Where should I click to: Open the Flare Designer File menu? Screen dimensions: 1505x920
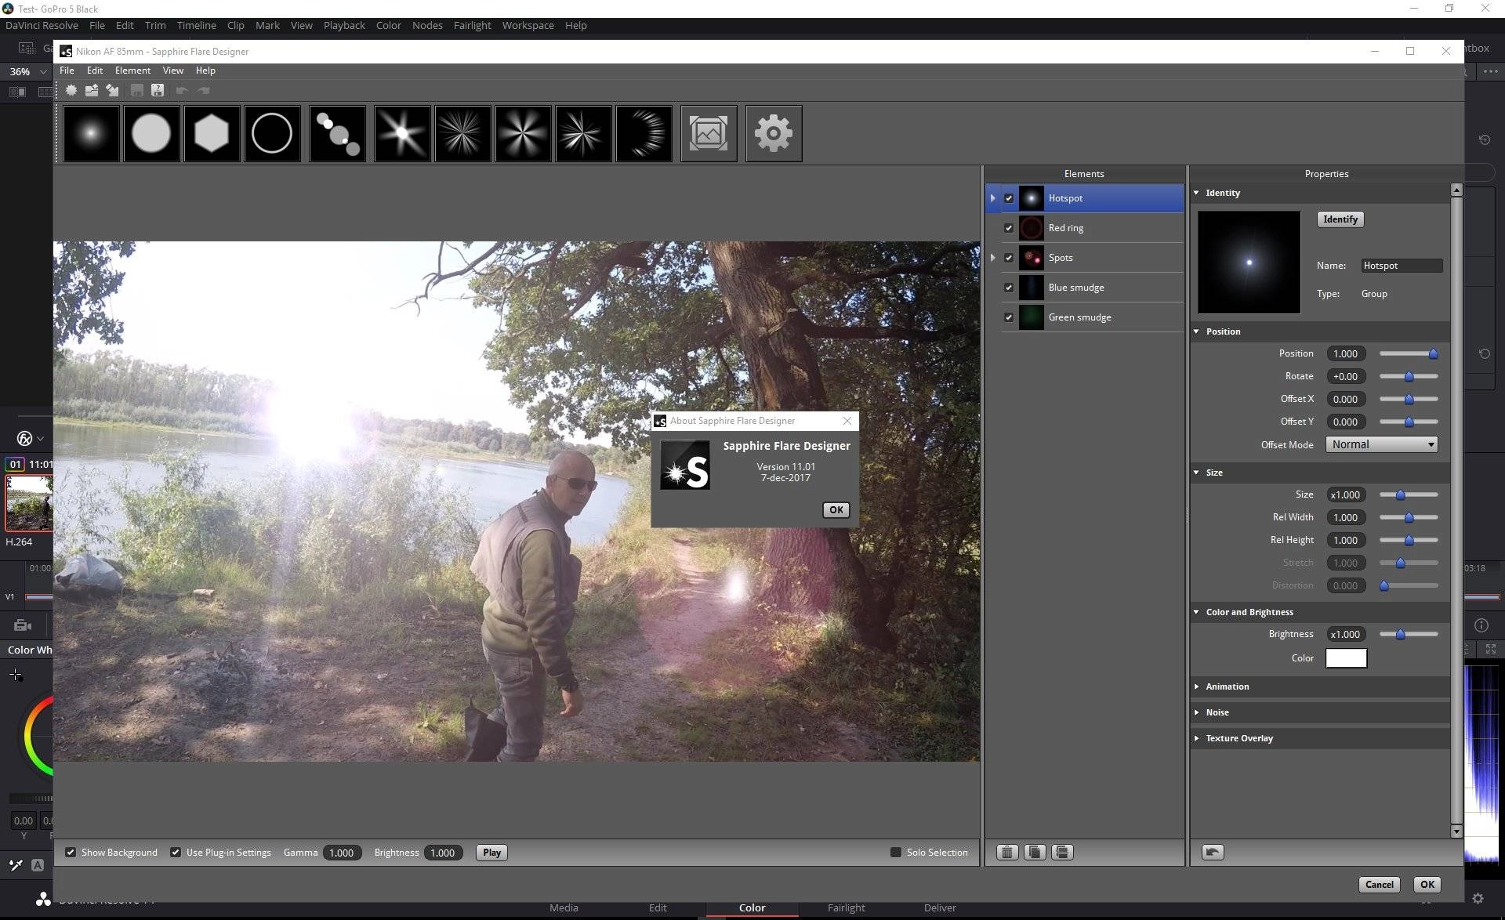click(x=67, y=71)
